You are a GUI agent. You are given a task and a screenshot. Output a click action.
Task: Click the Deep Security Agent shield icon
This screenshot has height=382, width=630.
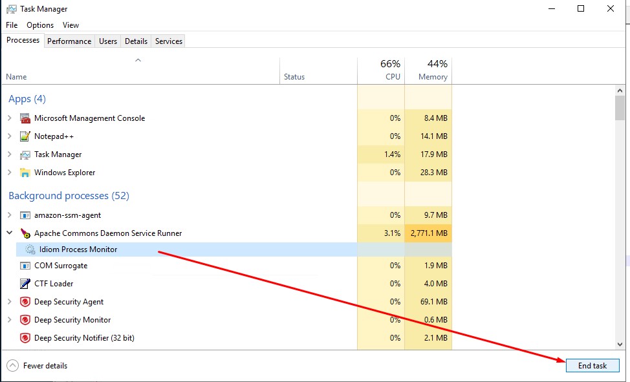25,302
